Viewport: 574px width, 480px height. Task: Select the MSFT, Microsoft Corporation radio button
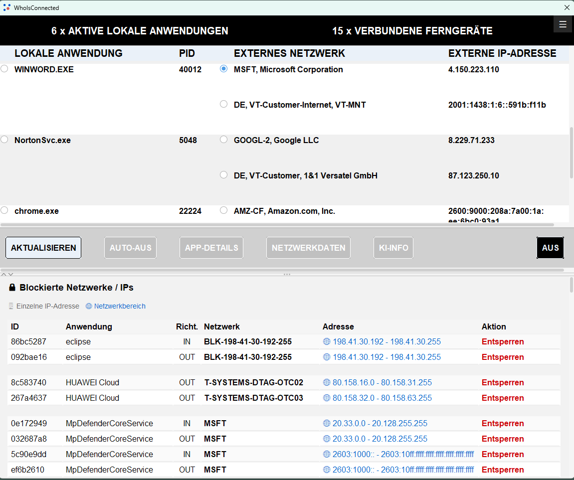(x=224, y=68)
